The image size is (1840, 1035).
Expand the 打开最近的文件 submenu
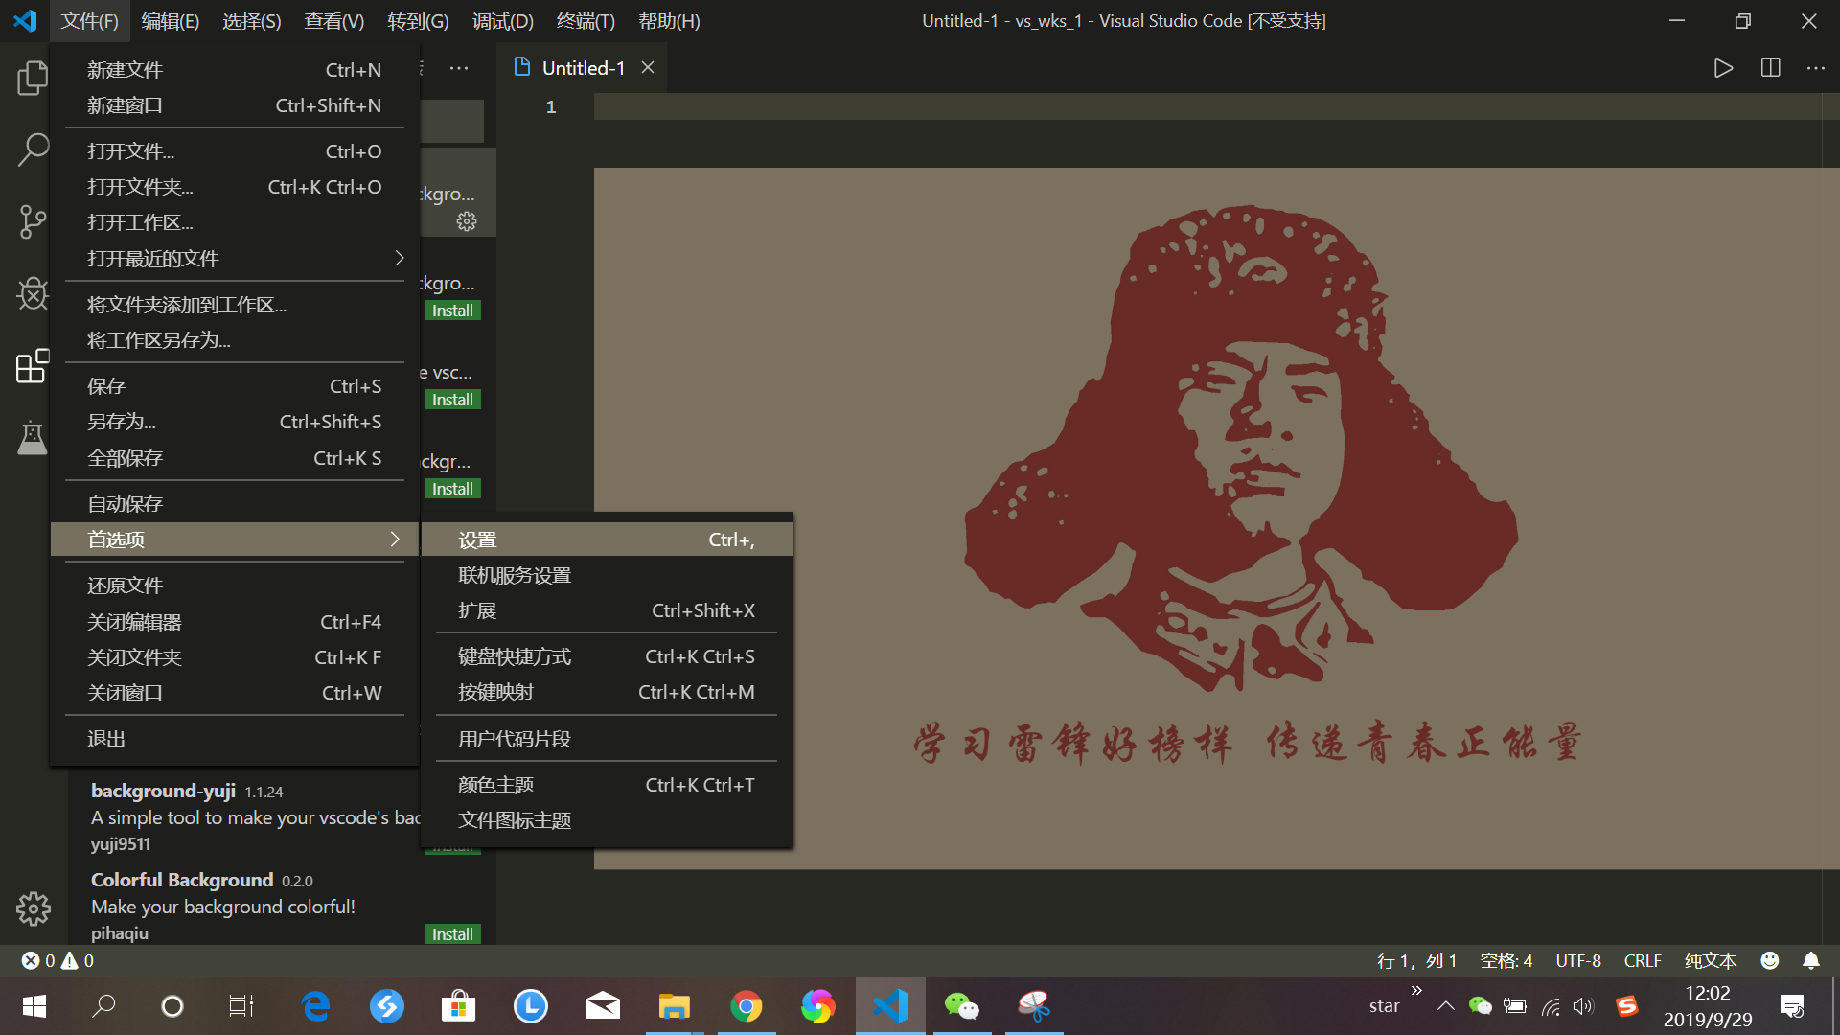pos(151,258)
